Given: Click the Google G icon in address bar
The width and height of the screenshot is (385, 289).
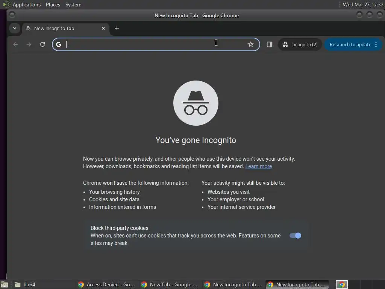Looking at the screenshot, I should (x=58, y=44).
